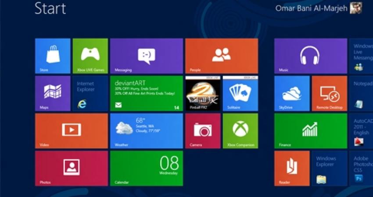Open the Notepad tile

click(x=361, y=93)
